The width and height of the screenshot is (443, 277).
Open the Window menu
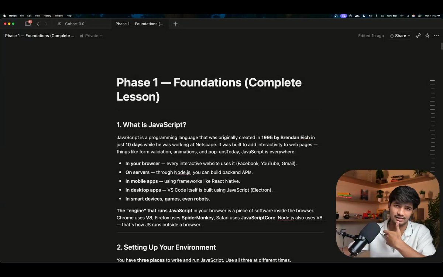(x=59, y=16)
